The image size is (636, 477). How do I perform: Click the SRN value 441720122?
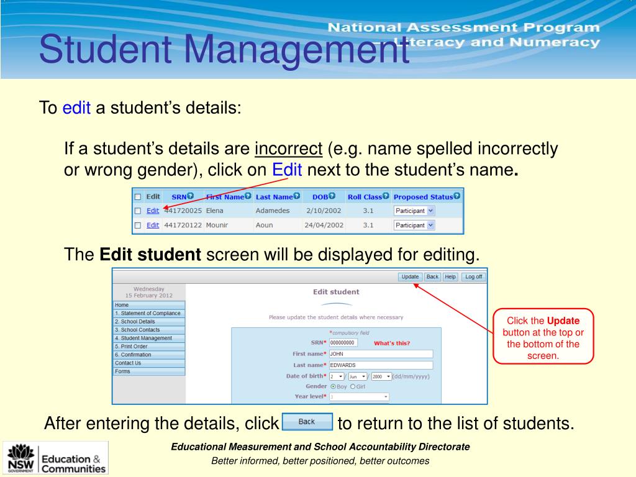pyautogui.click(x=183, y=225)
